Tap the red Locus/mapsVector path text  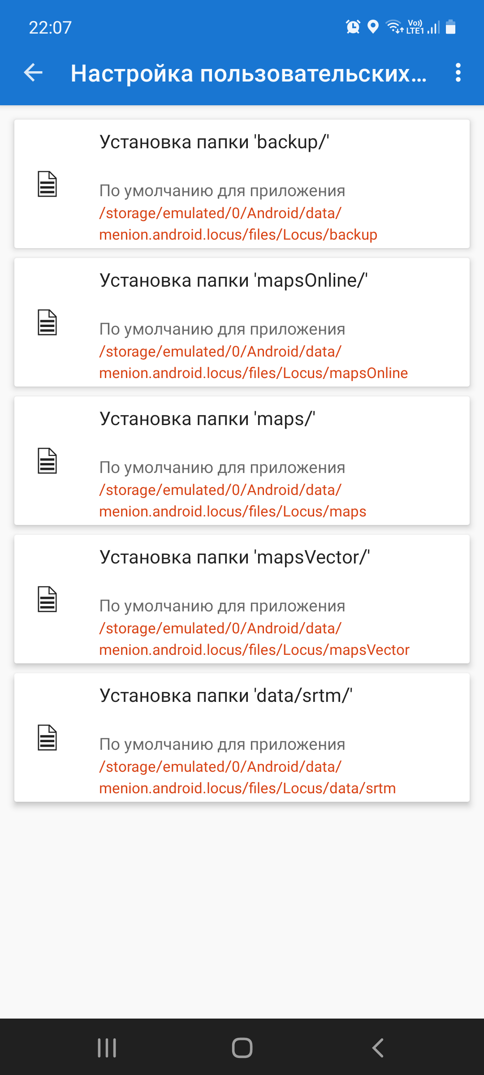pyautogui.click(x=254, y=639)
